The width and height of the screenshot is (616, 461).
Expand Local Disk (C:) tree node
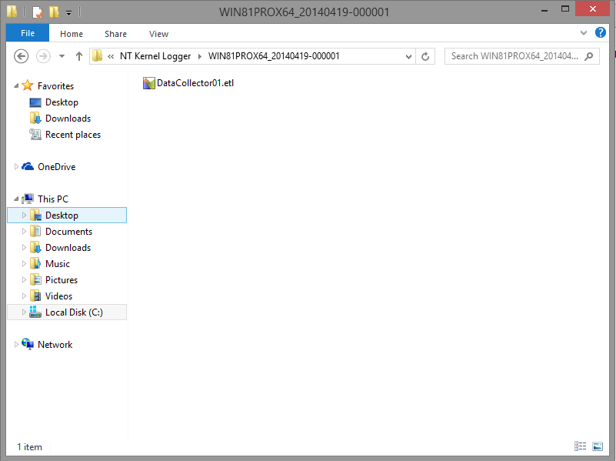coord(24,312)
